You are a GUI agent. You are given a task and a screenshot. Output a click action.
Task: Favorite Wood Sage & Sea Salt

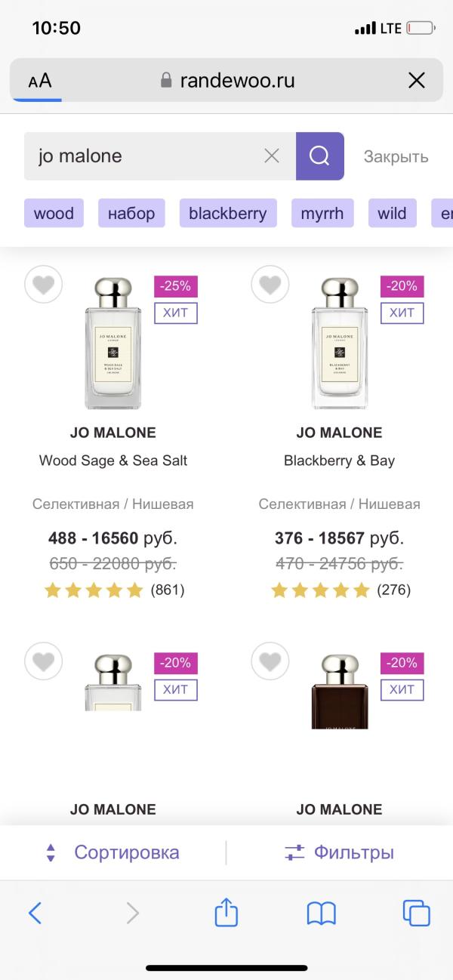pyautogui.click(x=44, y=285)
